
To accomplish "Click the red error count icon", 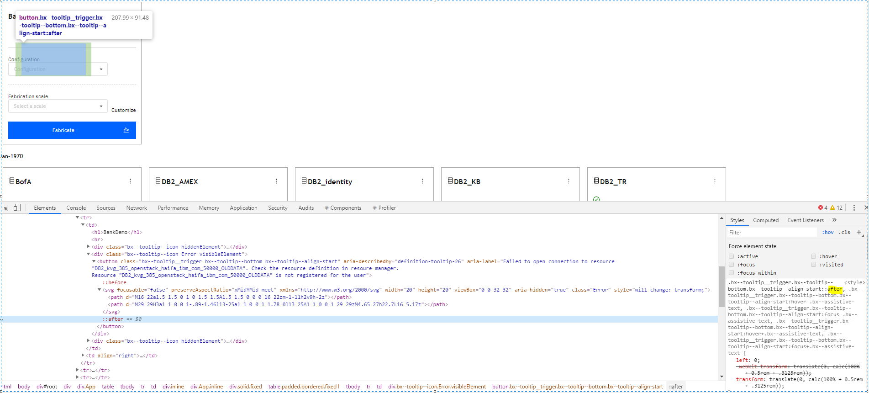I will (x=820, y=207).
